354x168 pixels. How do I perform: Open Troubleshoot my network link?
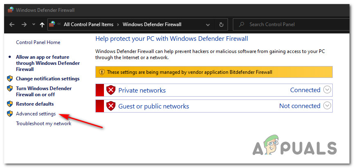pyautogui.click(x=43, y=124)
